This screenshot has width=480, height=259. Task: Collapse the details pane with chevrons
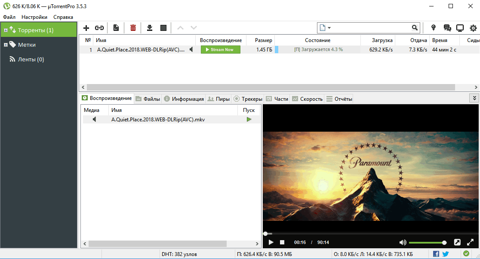coord(474,98)
